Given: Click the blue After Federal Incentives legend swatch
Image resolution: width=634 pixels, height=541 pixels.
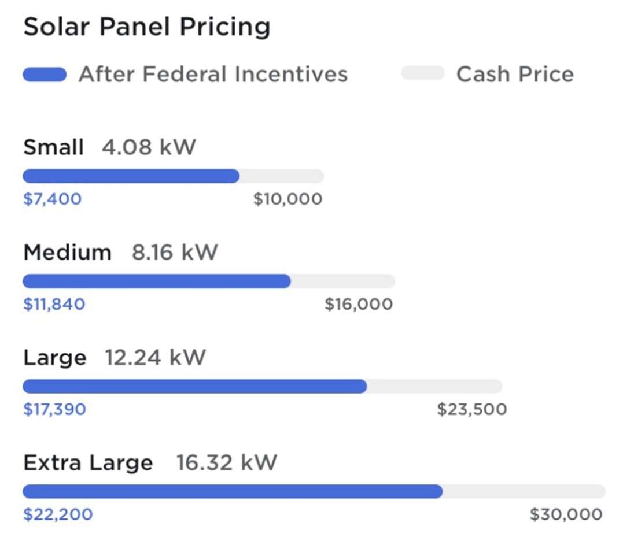Looking at the screenshot, I should (x=45, y=75).
